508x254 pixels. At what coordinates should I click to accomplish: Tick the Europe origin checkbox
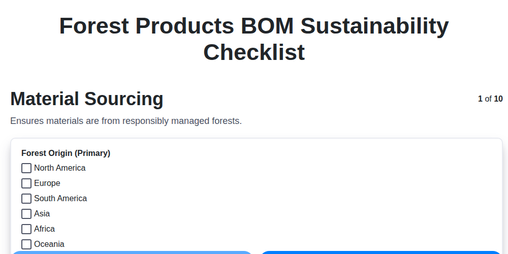tap(26, 183)
